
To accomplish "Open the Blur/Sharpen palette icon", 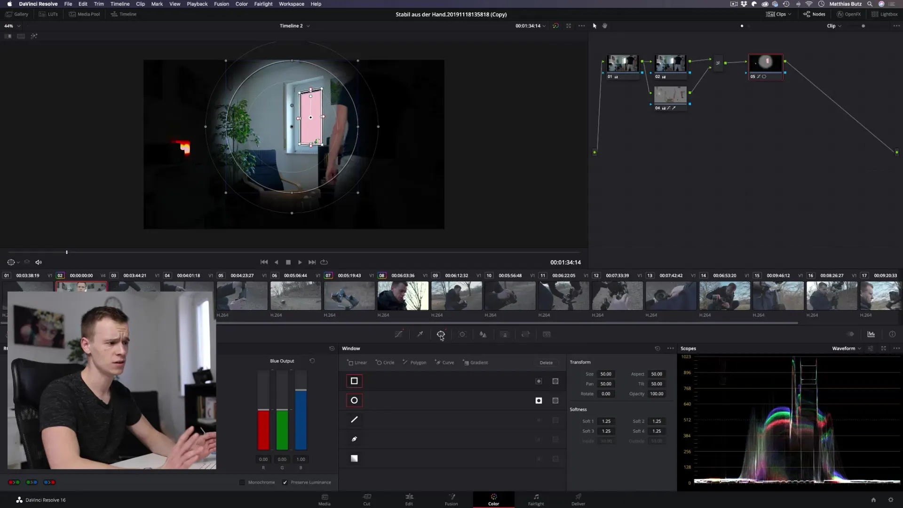I will pyautogui.click(x=483, y=334).
